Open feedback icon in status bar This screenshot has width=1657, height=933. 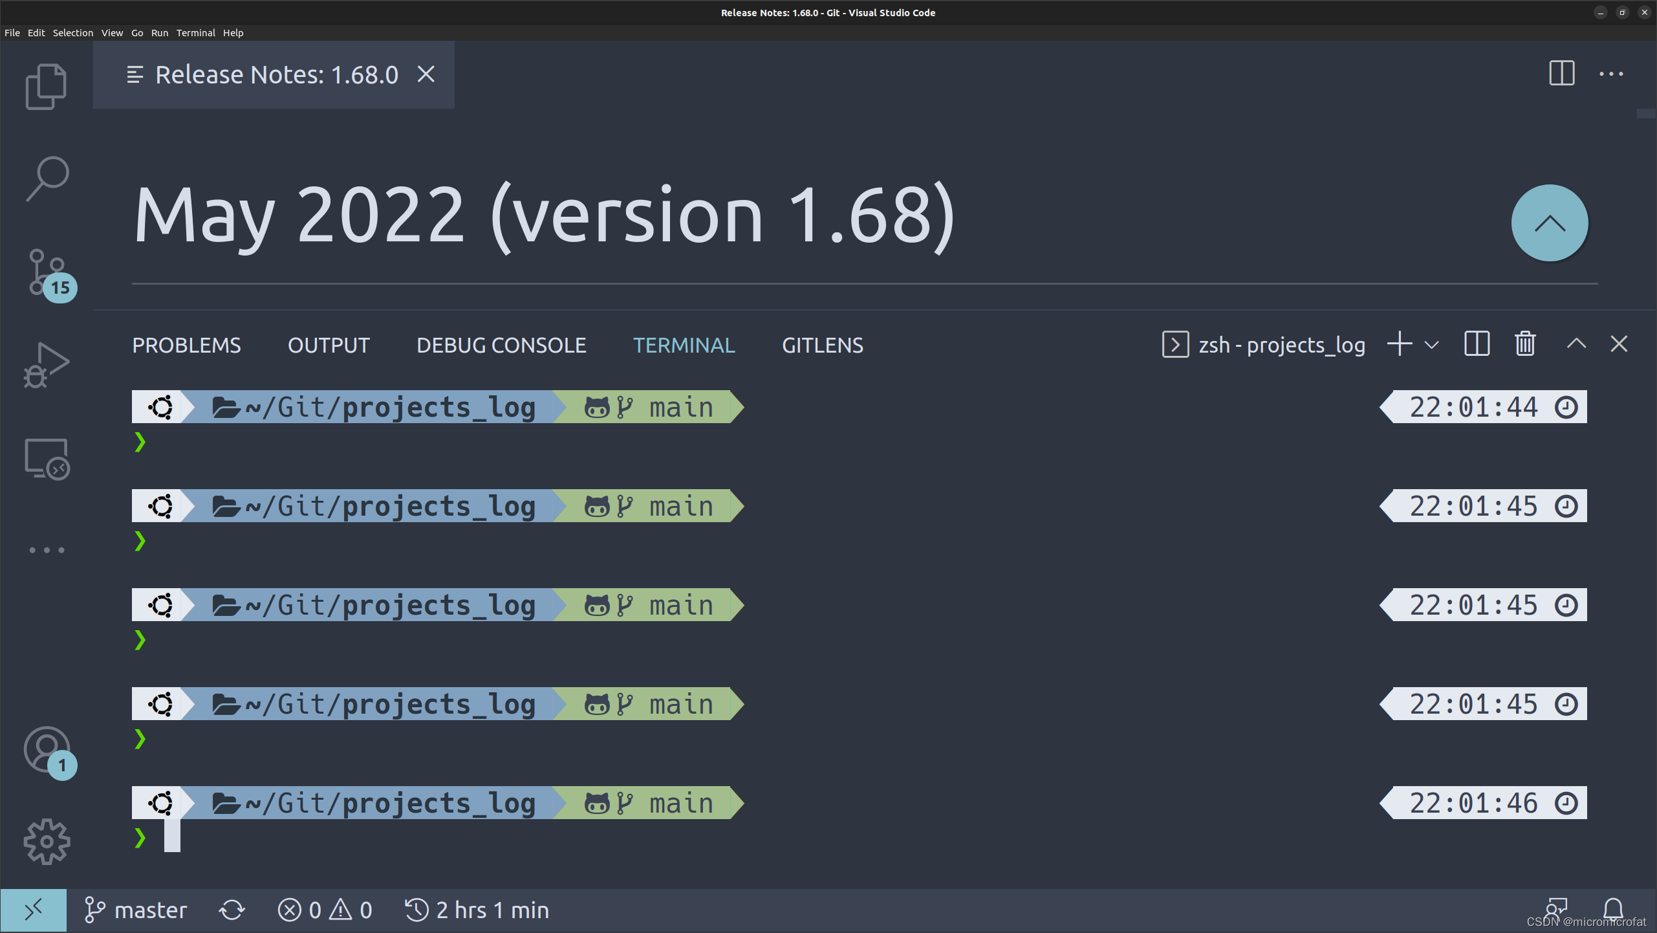1556,908
